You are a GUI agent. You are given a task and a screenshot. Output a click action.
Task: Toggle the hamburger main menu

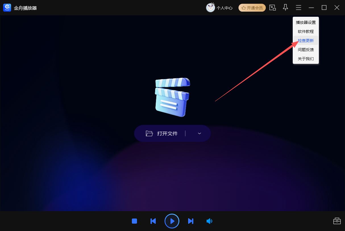click(x=298, y=8)
